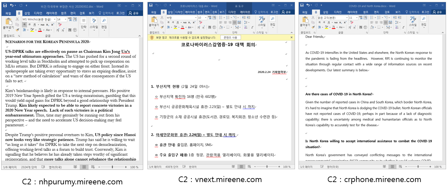Toggle italic in 코로나바이러스 대응 window
This screenshot has height=188, width=448.
173,22
